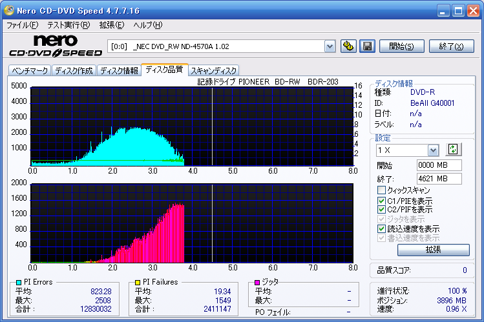Uncheck C1/PIEを表示 checkbox

click(x=381, y=201)
